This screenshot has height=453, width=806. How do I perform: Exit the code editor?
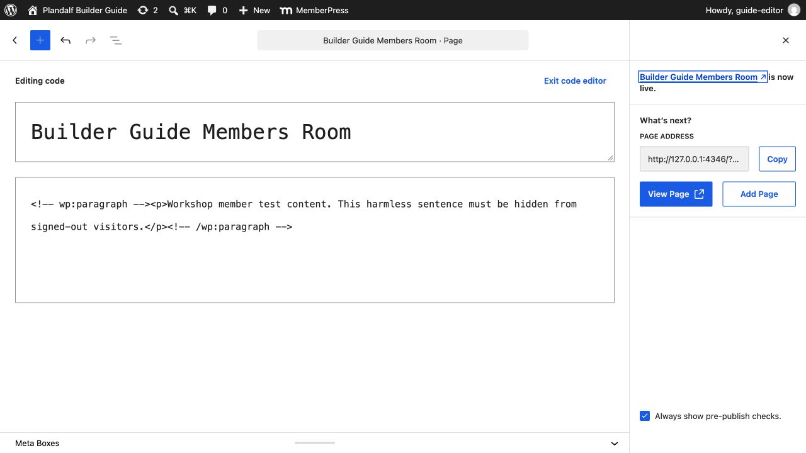575,81
